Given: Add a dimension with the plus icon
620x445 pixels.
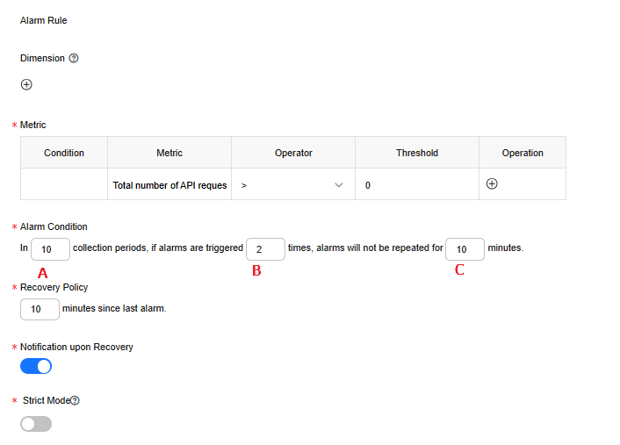Looking at the screenshot, I should [x=26, y=84].
